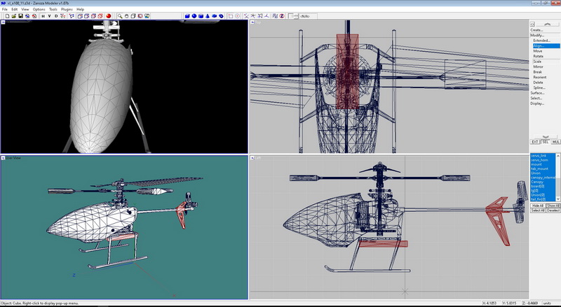Click the red sphere render icon
The image size is (561, 307).
point(109,15)
